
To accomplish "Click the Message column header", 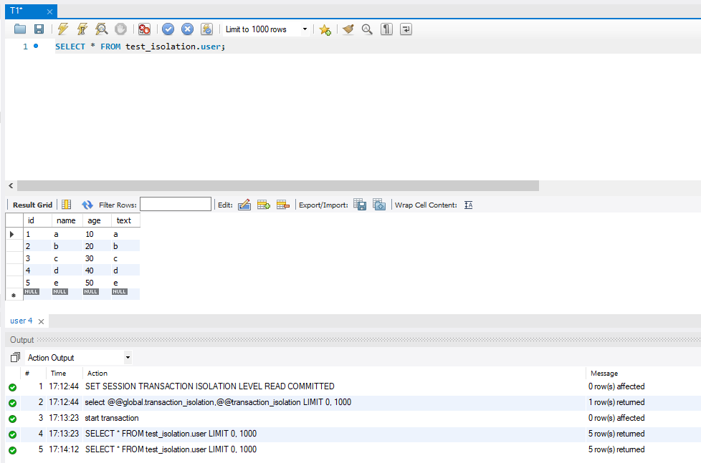I will tap(604, 374).
